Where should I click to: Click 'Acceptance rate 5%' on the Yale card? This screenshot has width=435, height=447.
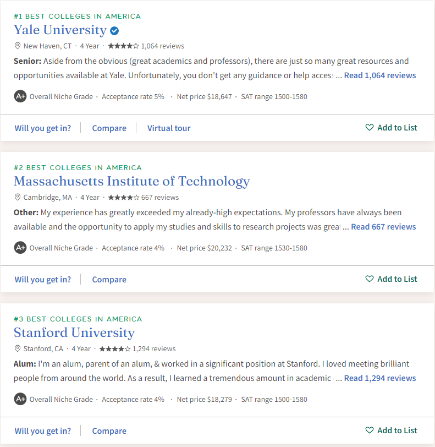(133, 97)
